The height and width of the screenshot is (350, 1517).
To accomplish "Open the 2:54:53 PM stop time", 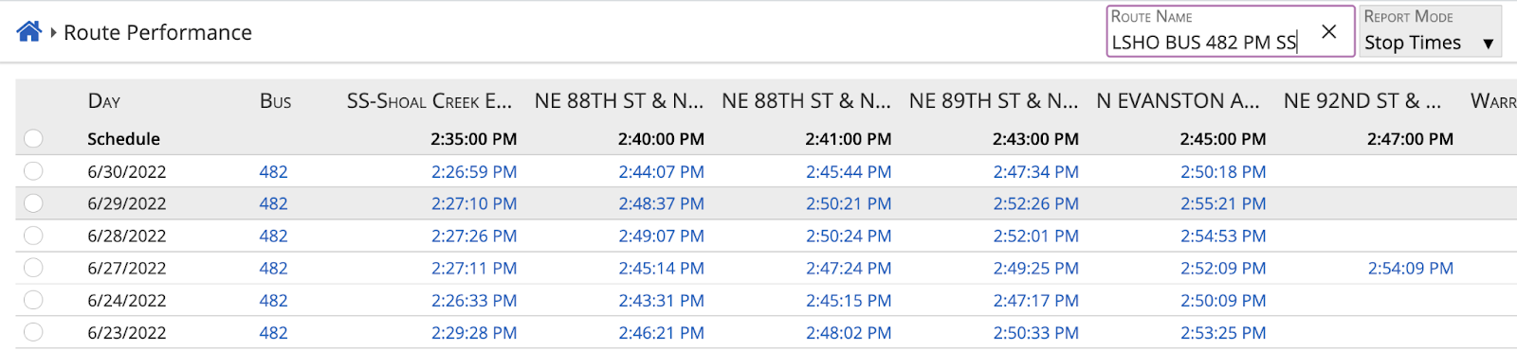I will (1223, 236).
